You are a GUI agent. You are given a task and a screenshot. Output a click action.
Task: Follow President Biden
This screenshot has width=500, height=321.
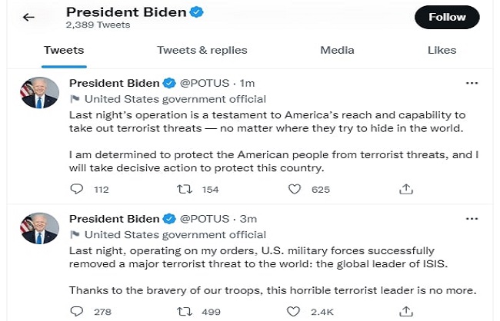click(x=447, y=17)
